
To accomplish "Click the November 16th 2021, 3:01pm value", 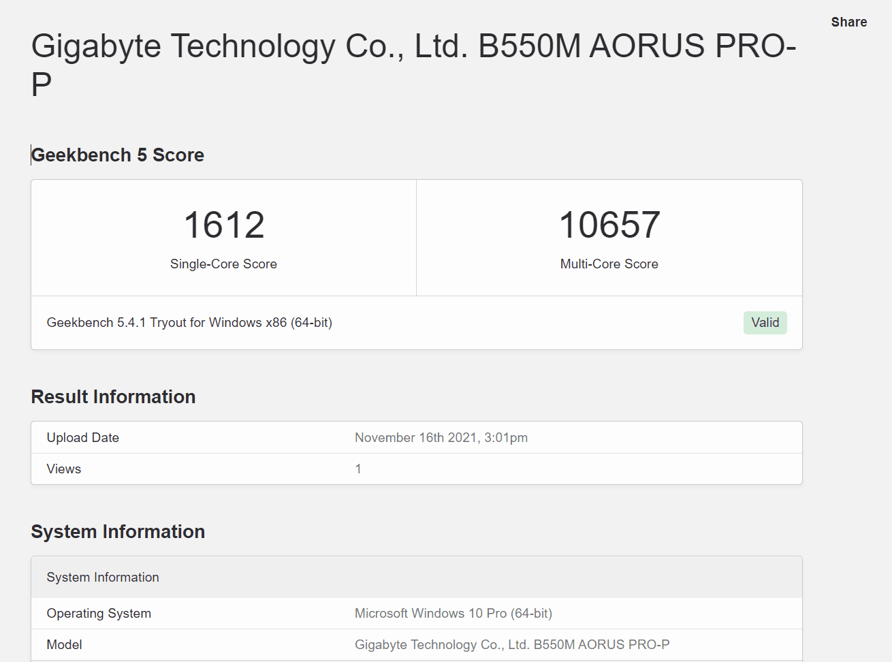I will 441,438.
